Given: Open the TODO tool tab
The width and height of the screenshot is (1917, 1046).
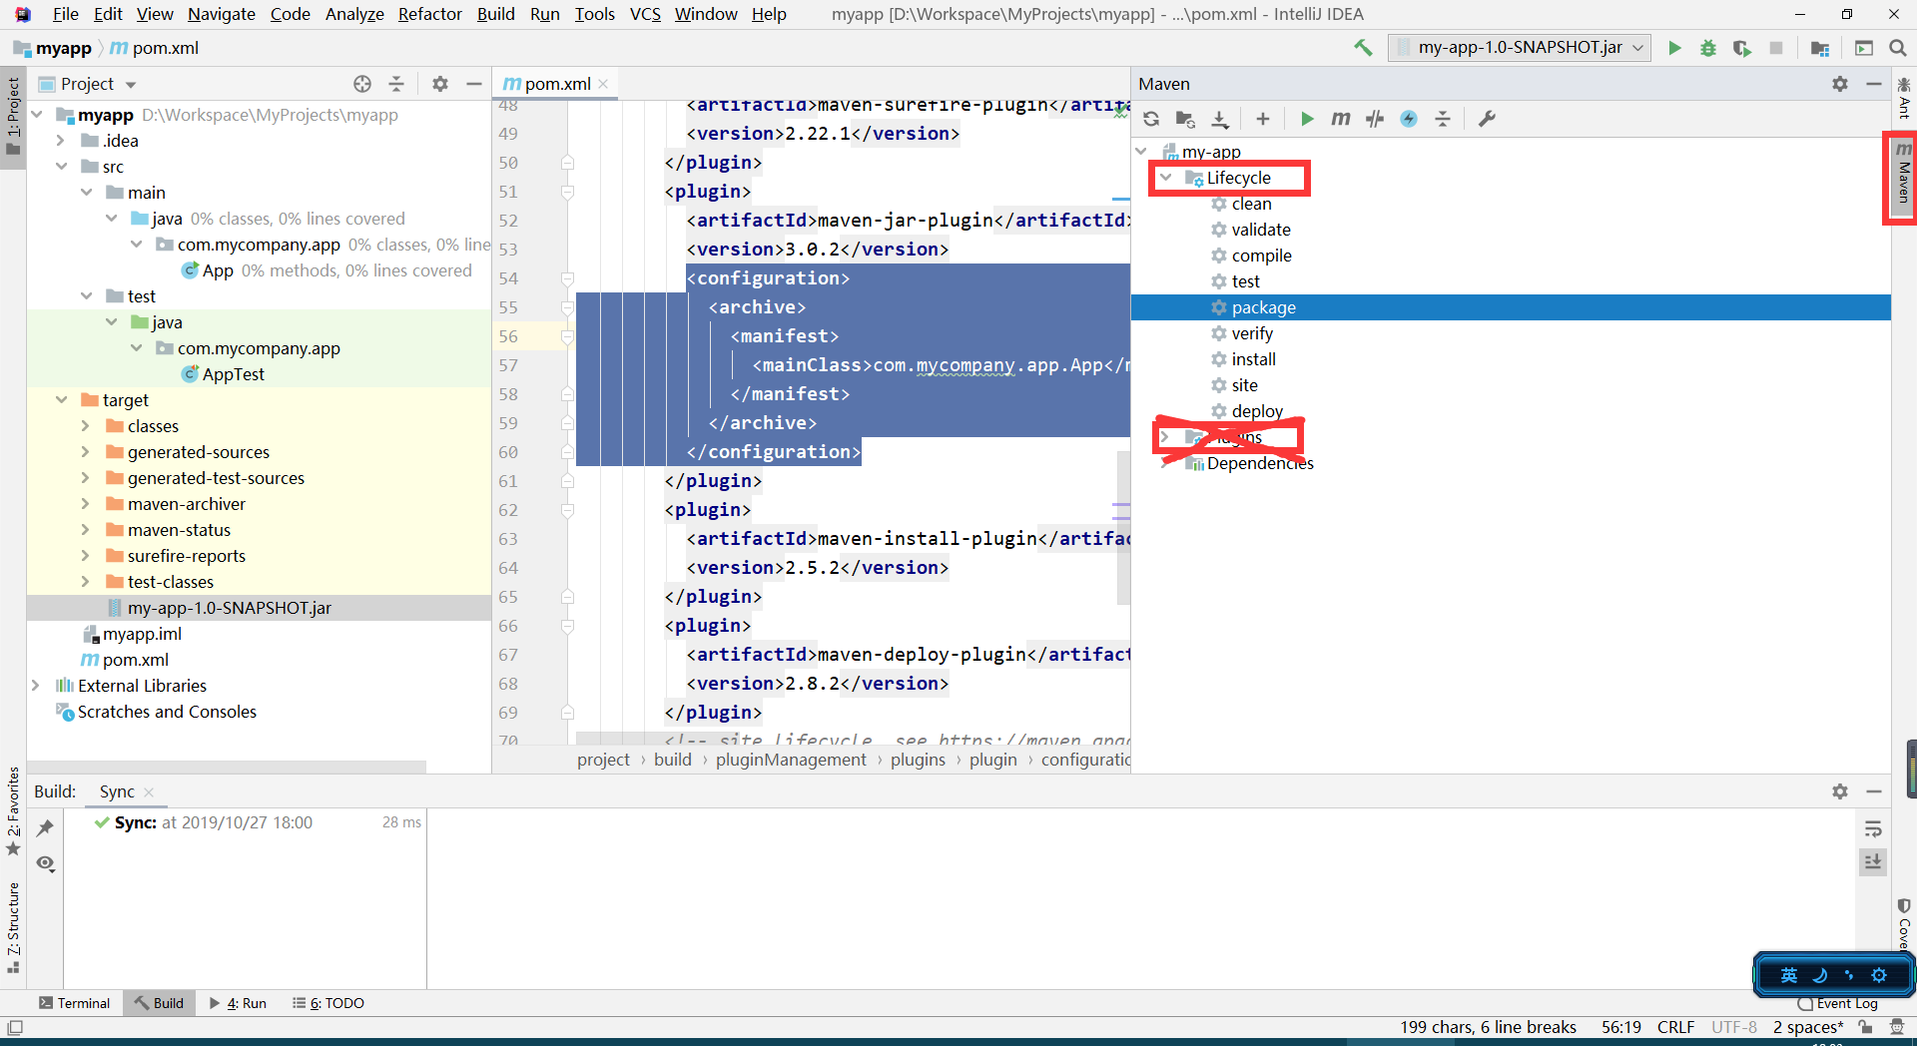Looking at the screenshot, I should (328, 1003).
